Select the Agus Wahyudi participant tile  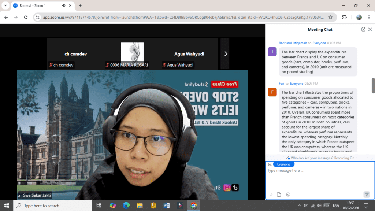pyautogui.click(x=189, y=54)
